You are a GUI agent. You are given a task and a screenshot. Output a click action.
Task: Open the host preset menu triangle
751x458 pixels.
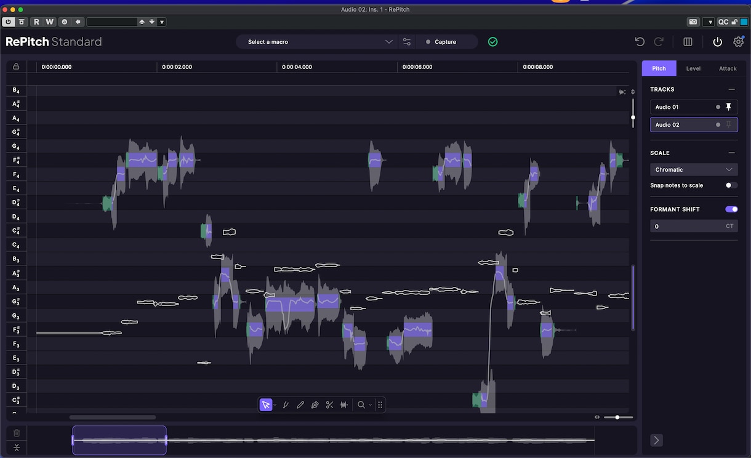pyautogui.click(x=162, y=22)
